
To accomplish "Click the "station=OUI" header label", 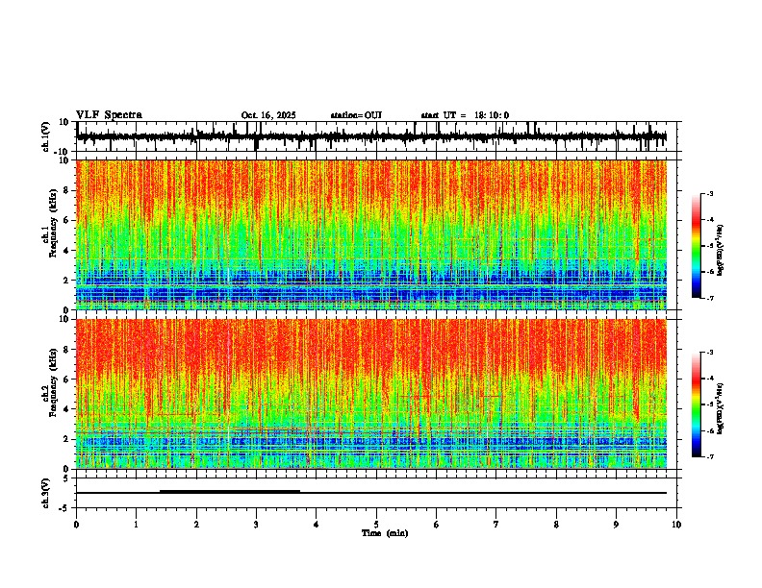I will (356, 115).
